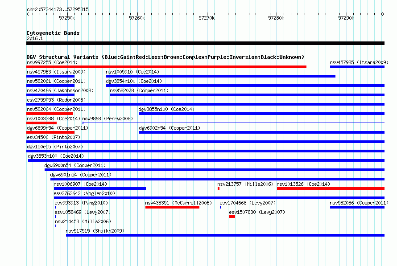Click esv1058469 (Levy2007) label
This screenshot has height=266, width=397.
[83, 212]
